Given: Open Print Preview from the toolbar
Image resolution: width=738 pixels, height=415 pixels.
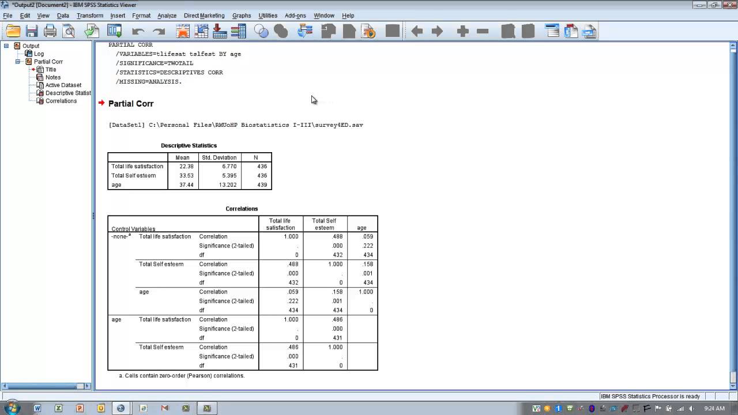Looking at the screenshot, I should 69,31.
